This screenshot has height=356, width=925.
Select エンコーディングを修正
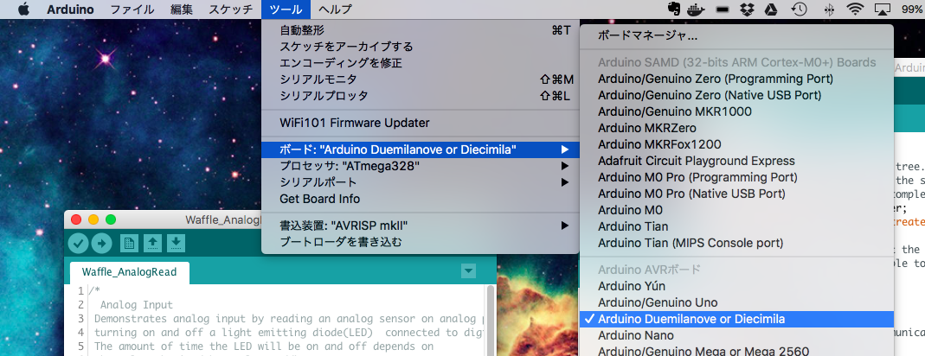[421, 63]
